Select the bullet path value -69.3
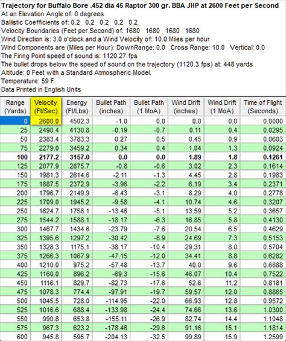This screenshot has height=341, width=286. (111, 274)
